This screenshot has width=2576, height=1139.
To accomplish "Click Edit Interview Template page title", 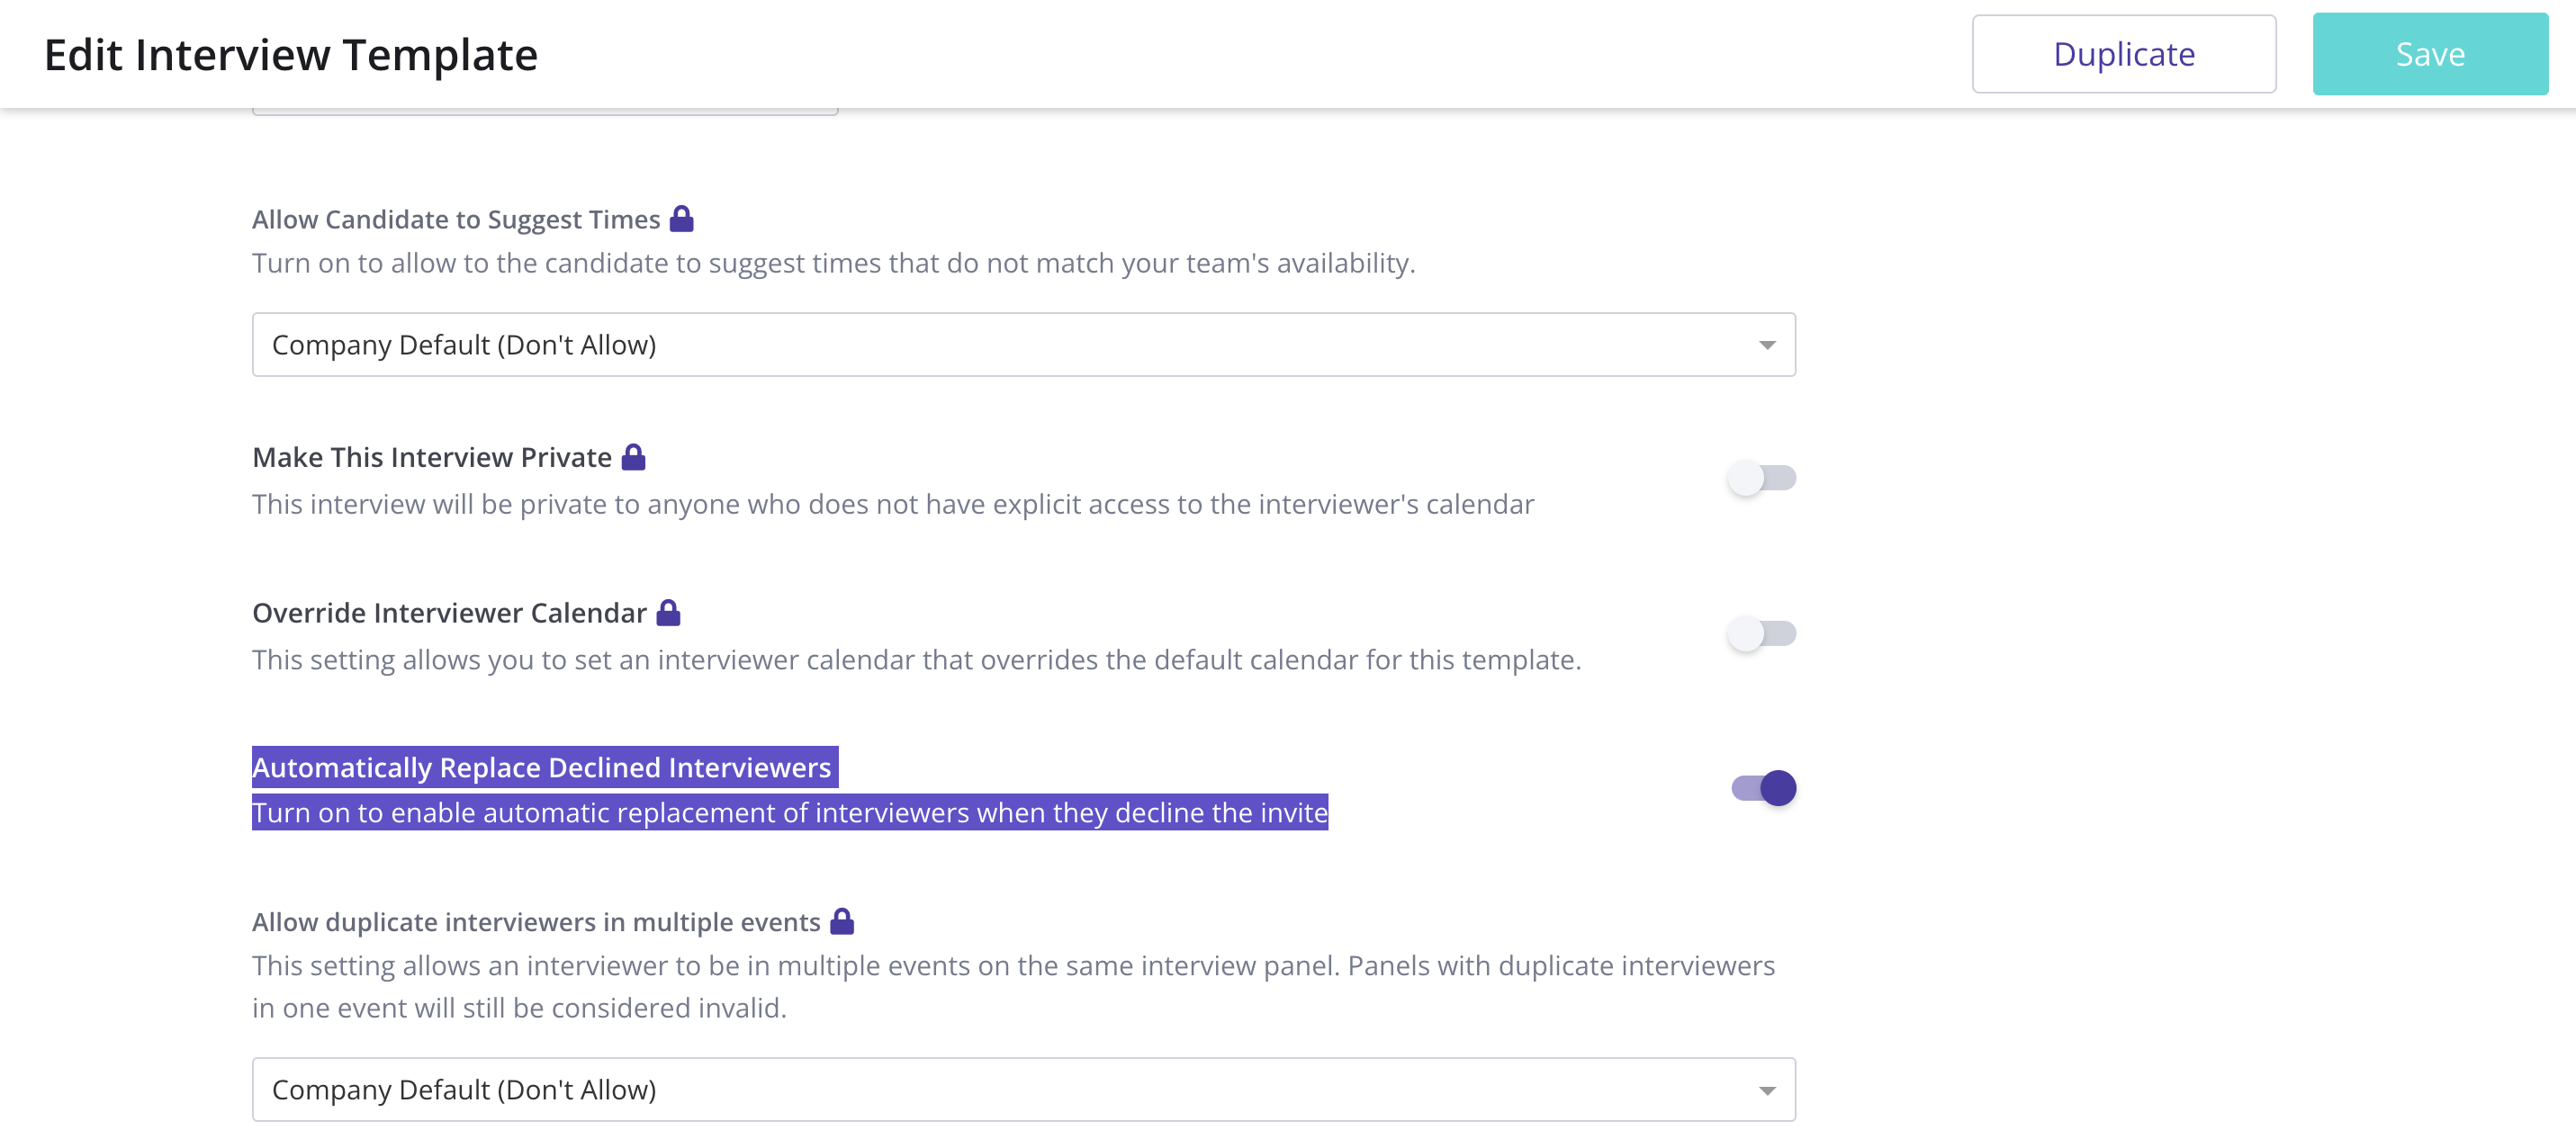I will [290, 55].
